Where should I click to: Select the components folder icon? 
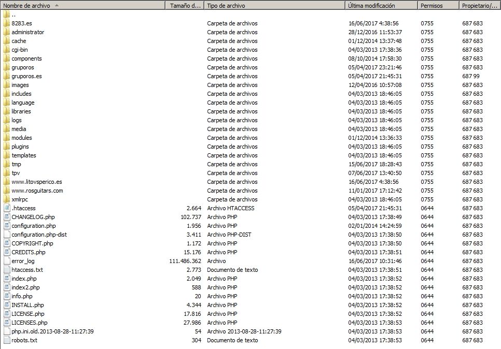pos(6,59)
